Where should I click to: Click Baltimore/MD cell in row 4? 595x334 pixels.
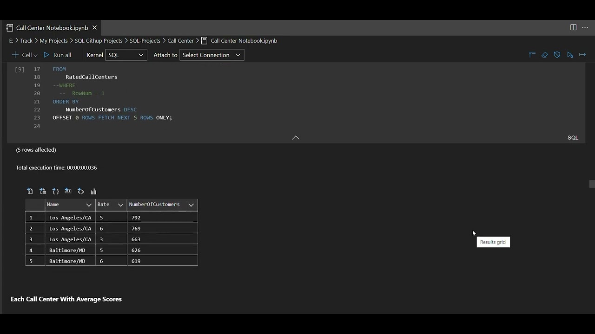[70, 250]
